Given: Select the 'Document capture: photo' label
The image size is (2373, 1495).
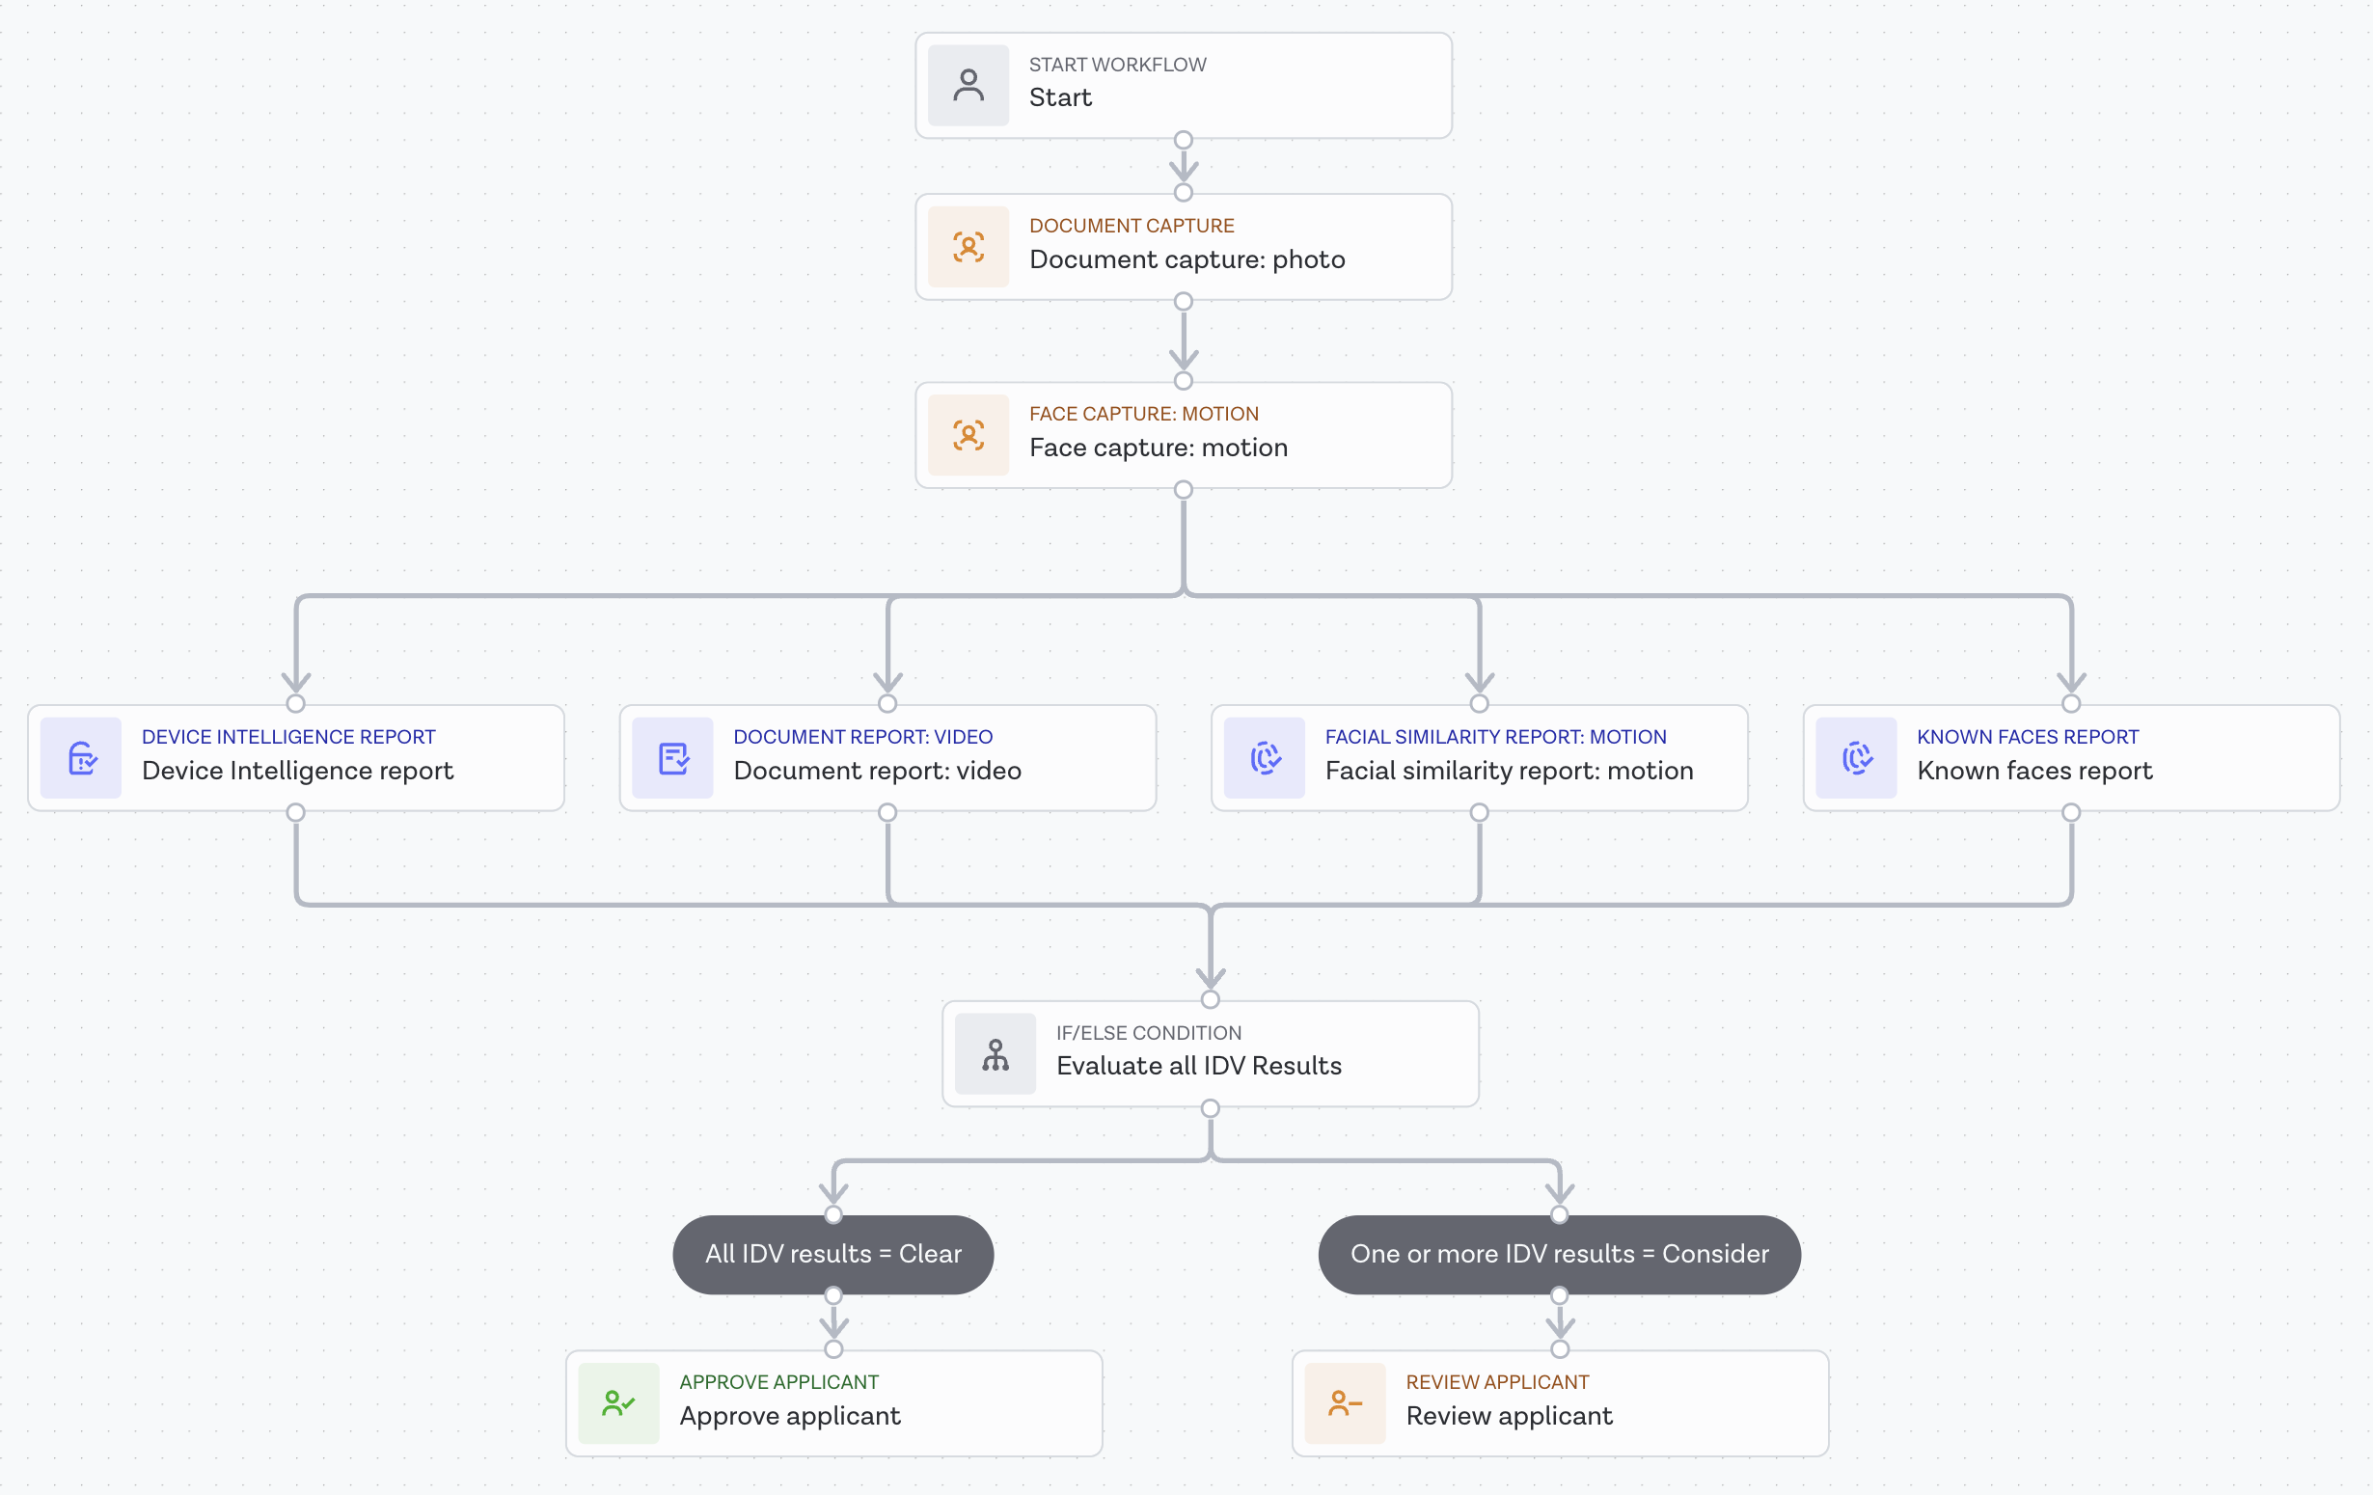Looking at the screenshot, I should (x=1186, y=259).
